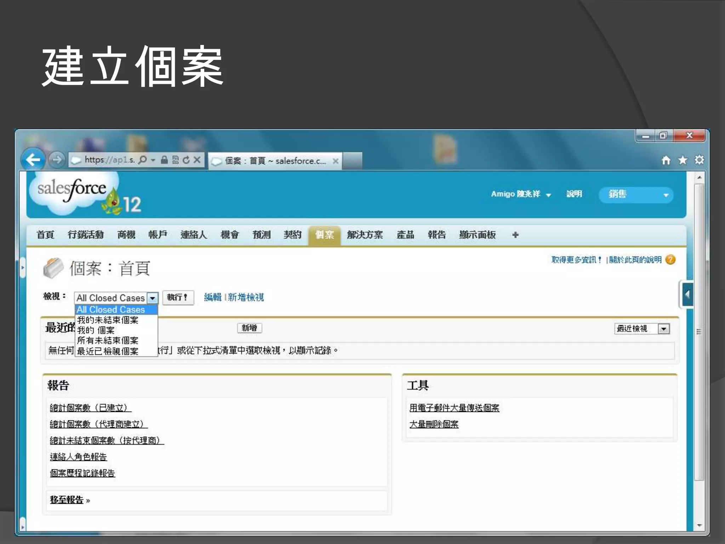This screenshot has width=725, height=544.
Task: Open the 銷售 app dropdown
Action: (x=636, y=194)
